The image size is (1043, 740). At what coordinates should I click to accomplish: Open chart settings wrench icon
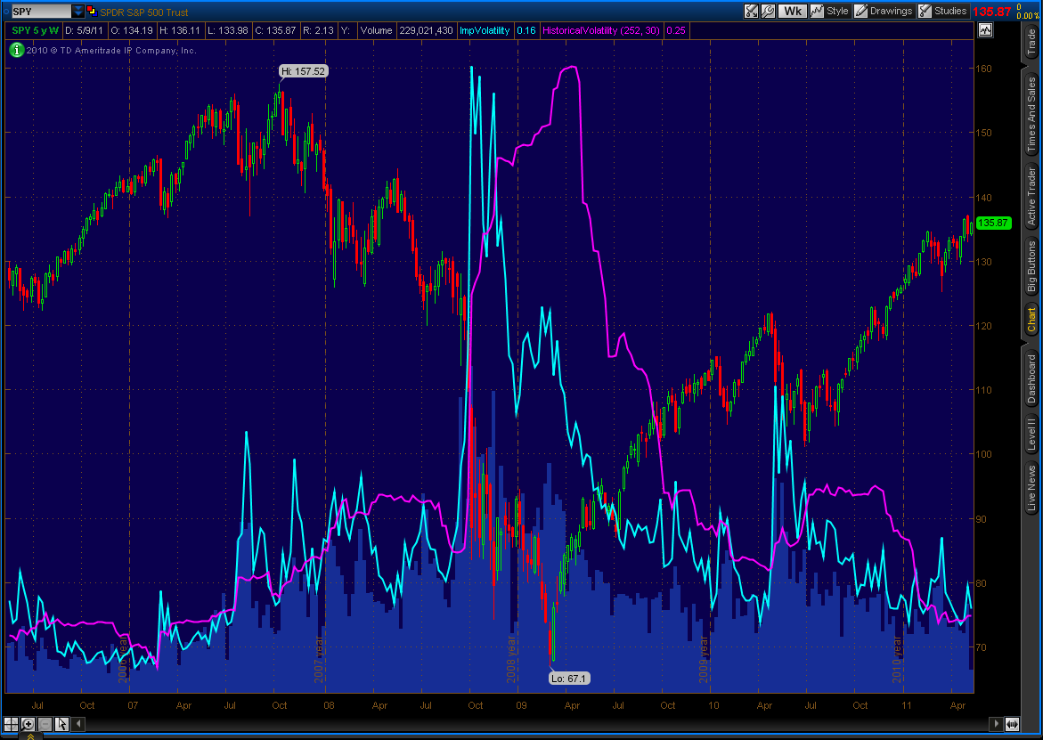[x=768, y=11]
